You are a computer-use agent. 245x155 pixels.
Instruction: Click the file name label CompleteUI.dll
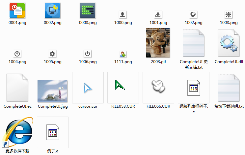[x=229, y=62]
